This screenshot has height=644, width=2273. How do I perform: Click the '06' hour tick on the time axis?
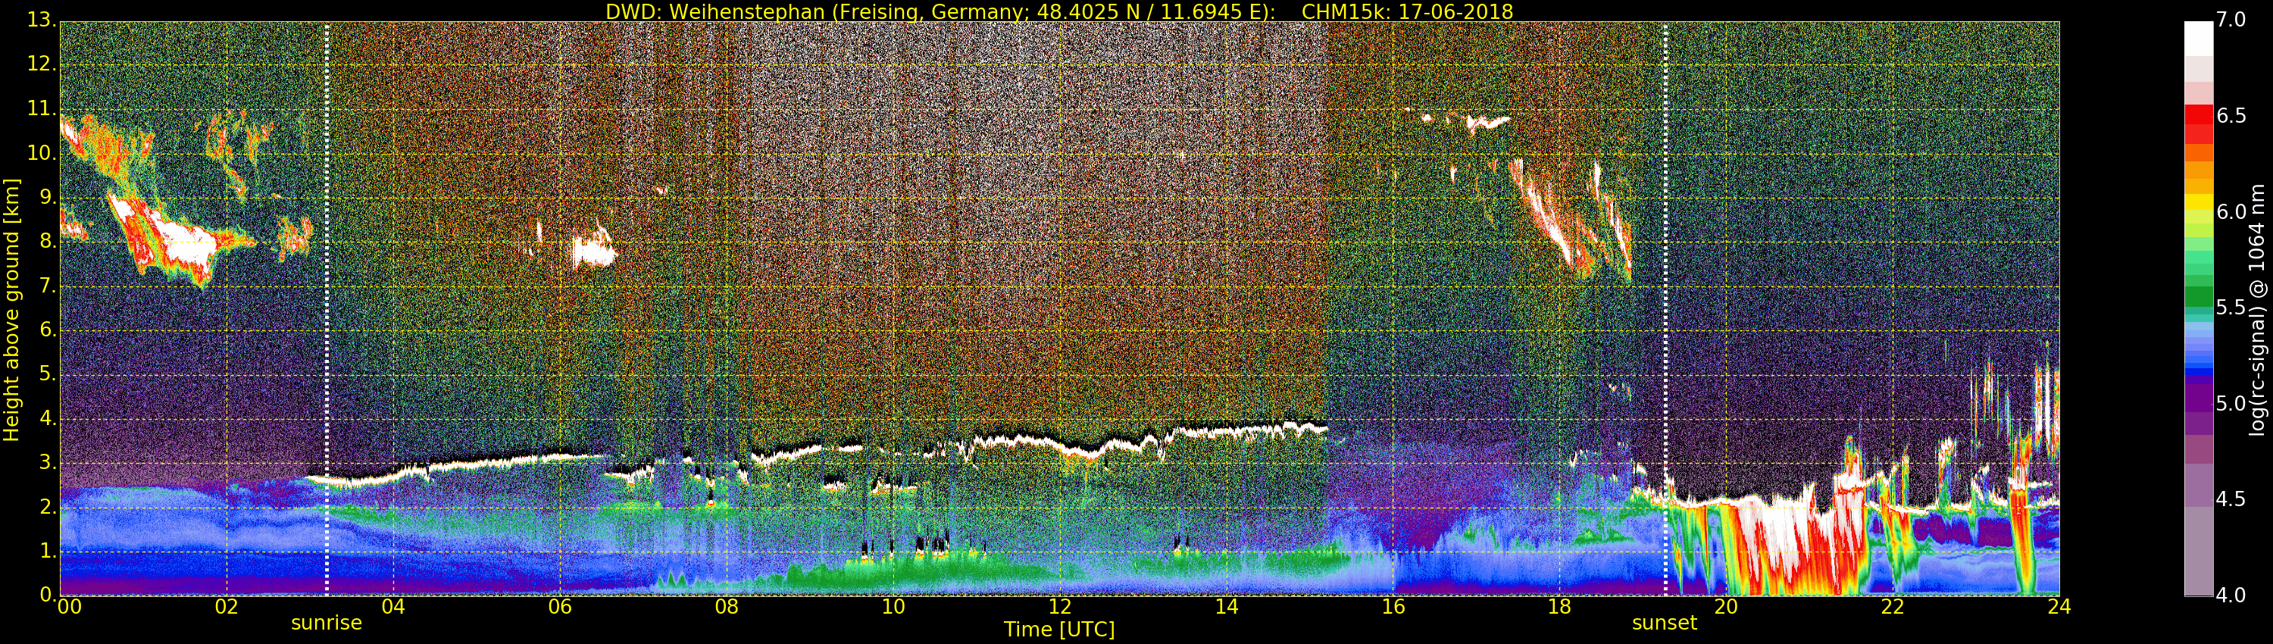[x=561, y=607]
